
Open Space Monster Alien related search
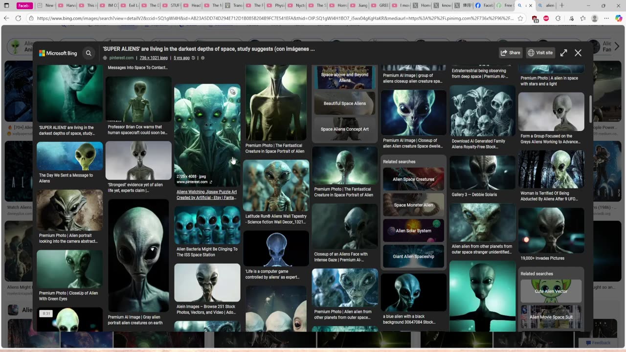[x=414, y=205]
